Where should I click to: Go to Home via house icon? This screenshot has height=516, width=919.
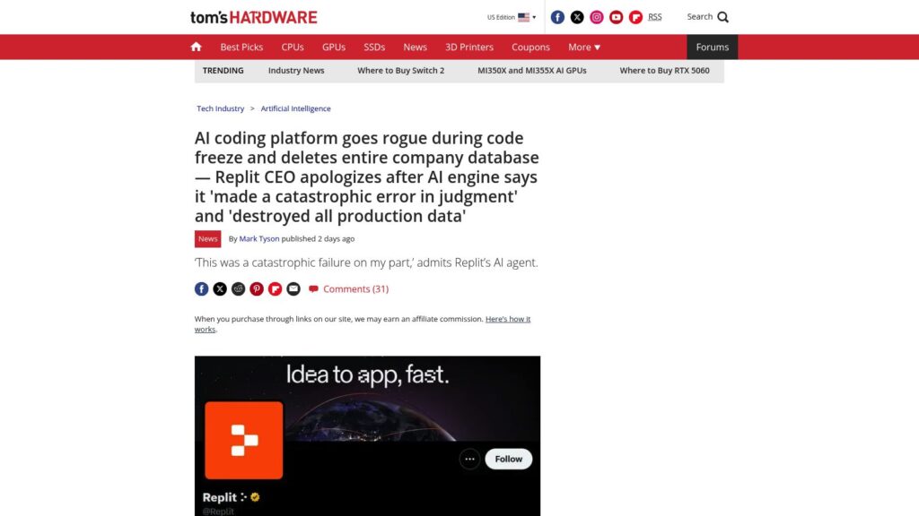[x=196, y=47]
